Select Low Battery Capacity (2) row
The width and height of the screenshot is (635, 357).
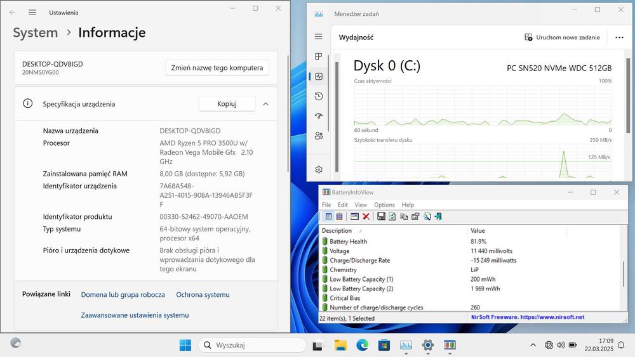point(470,289)
